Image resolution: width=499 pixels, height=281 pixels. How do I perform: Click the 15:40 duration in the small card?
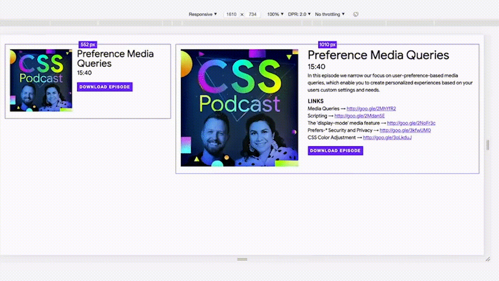point(84,73)
